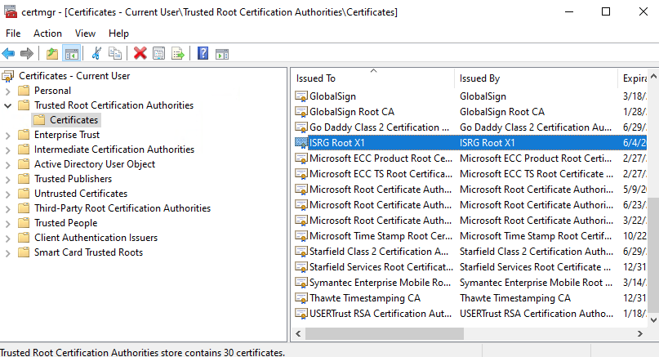Image resolution: width=659 pixels, height=357 pixels.
Task: Expand the Trusted Publishers node
Action: pos(7,179)
